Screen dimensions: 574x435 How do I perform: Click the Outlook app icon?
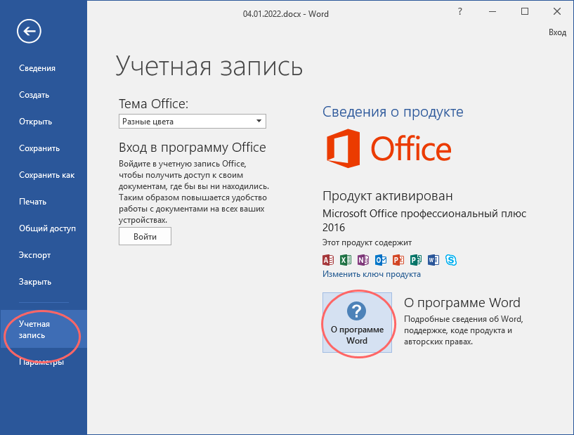pos(381,259)
